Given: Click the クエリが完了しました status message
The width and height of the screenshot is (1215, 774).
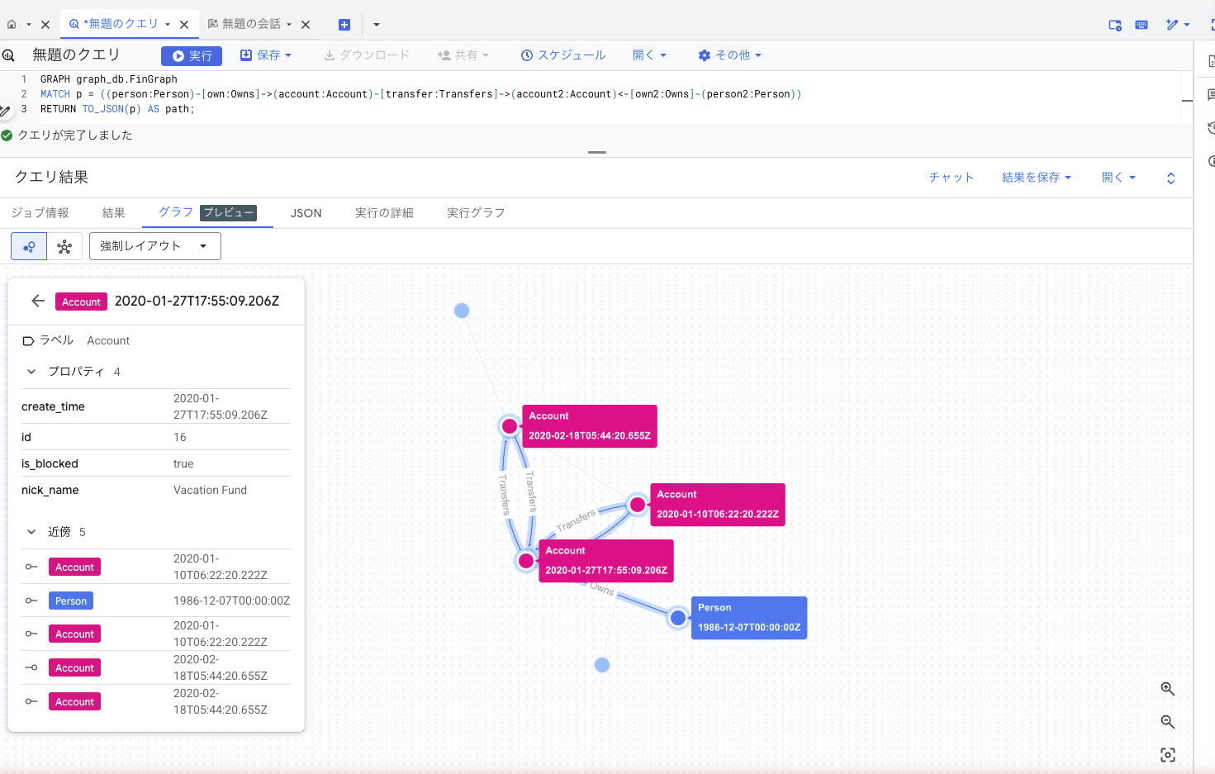Looking at the screenshot, I should (x=75, y=135).
